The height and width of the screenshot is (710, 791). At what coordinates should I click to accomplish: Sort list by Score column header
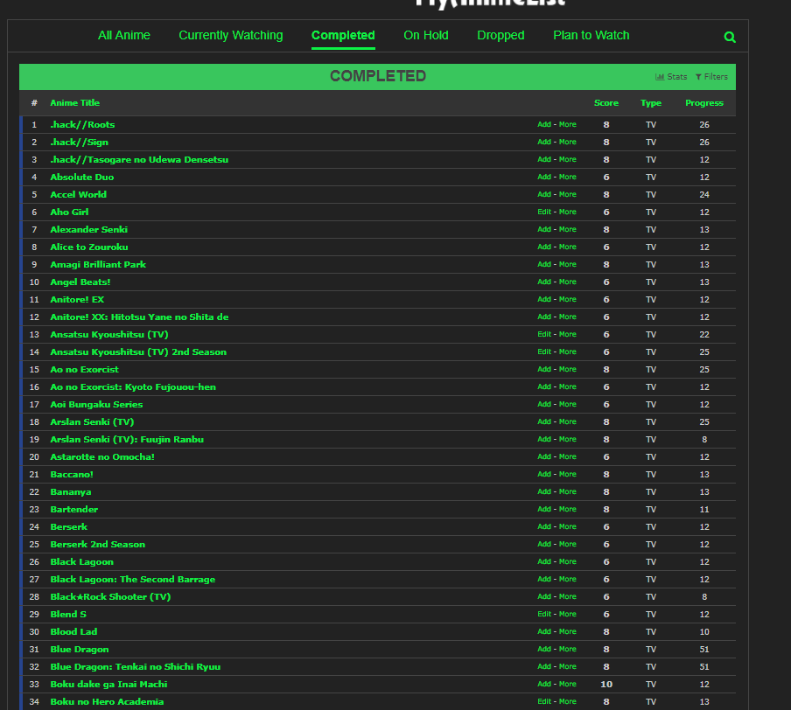(605, 103)
